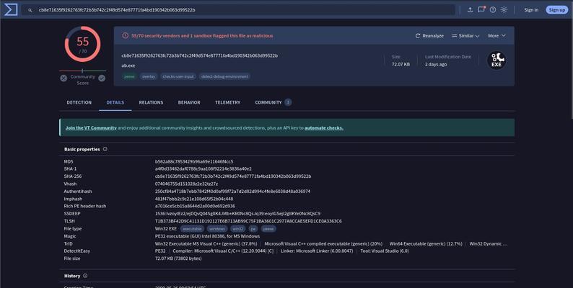This screenshot has height=288, width=573.
Task: Open the VirusTotal home logo
Action: (11, 9)
